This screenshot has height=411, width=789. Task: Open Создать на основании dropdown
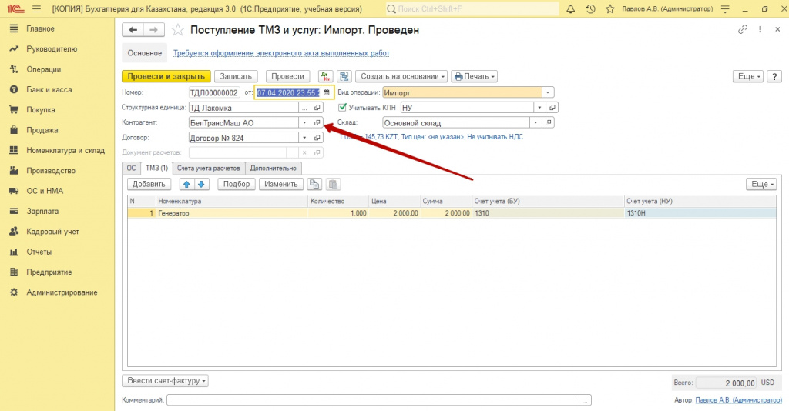401,76
